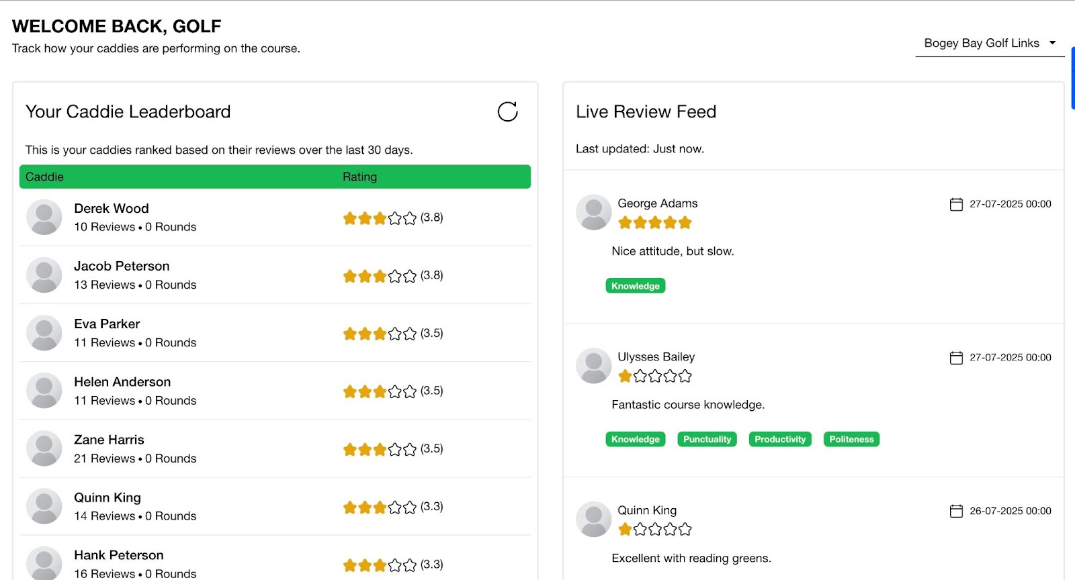Click George Adams' reviewer avatar
Viewport: 1075px width, 580px height.
(x=593, y=212)
